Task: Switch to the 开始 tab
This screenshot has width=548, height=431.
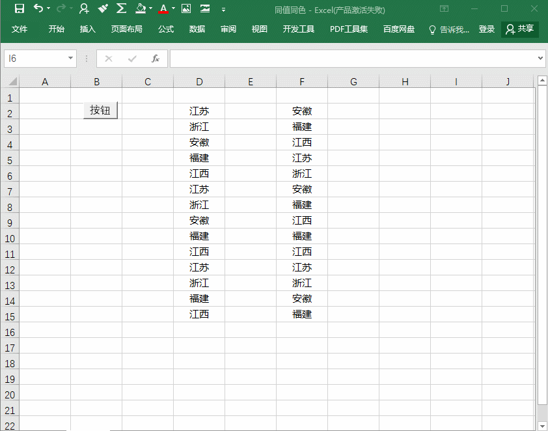Action: (x=56, y=29)
